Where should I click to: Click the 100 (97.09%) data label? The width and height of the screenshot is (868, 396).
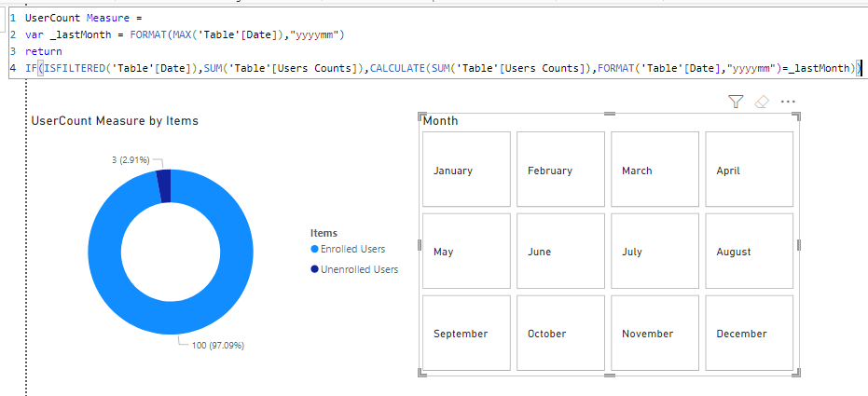[218, 346]
